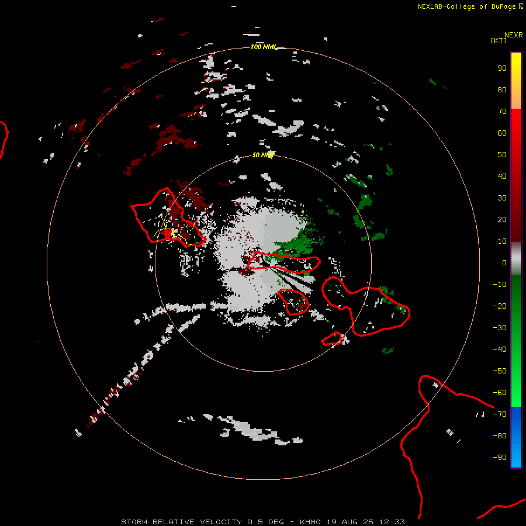
Task: Click the 90 knot scale label
Action: click(502, 68)
